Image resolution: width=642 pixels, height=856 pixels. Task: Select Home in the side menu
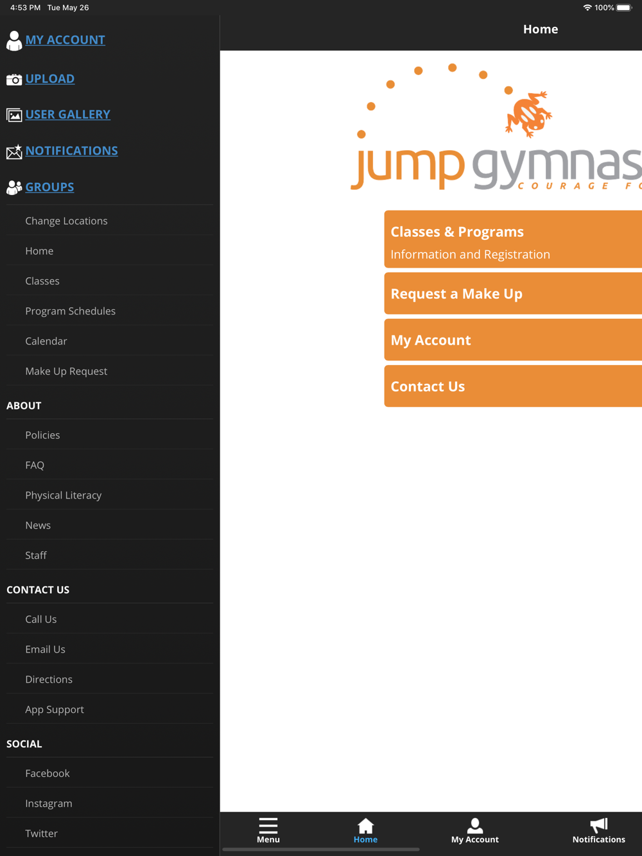point(110,251)
